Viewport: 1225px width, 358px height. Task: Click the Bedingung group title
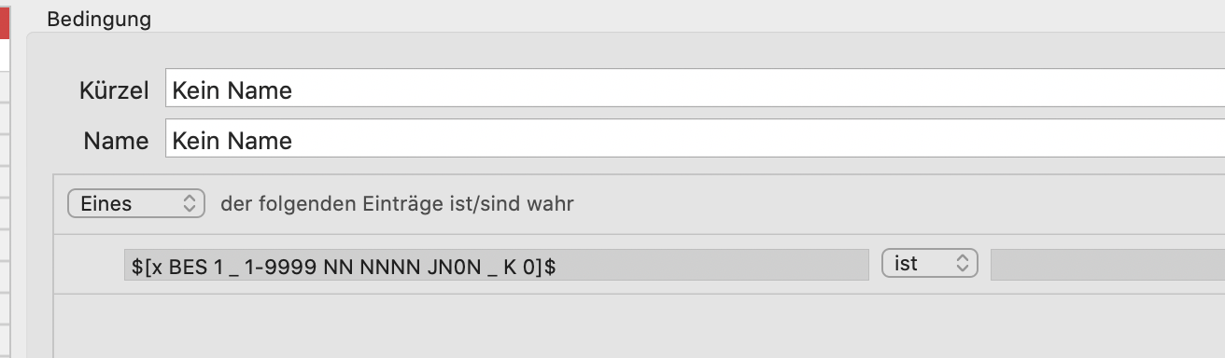tap(99, 19)
